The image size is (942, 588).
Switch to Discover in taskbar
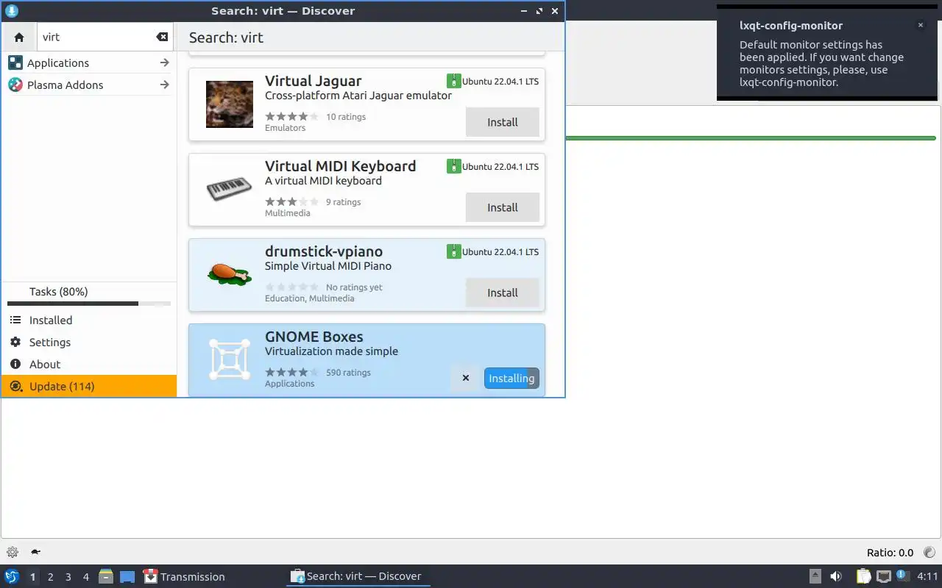[358, 577]
